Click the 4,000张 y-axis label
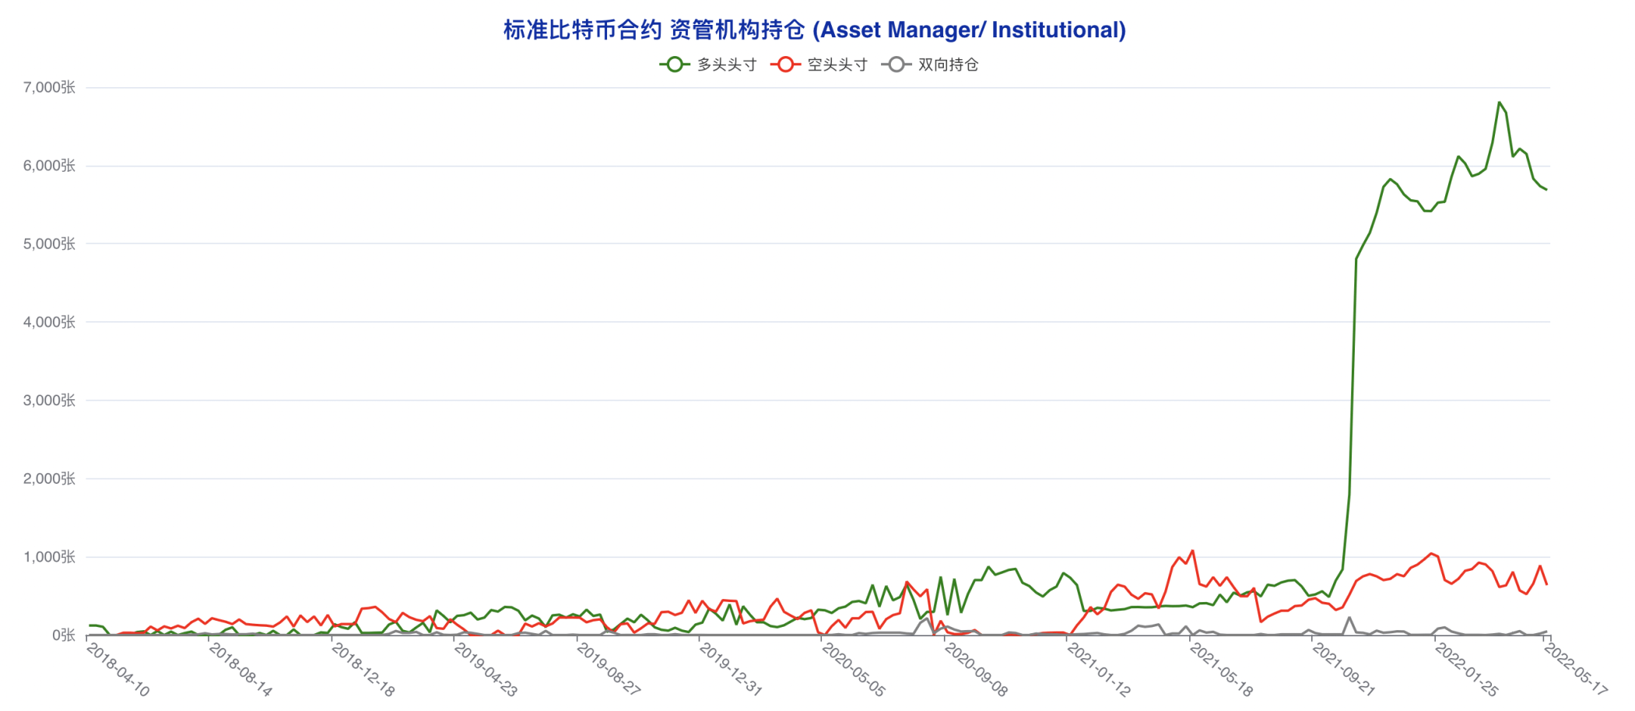 [x=49, y=322]
